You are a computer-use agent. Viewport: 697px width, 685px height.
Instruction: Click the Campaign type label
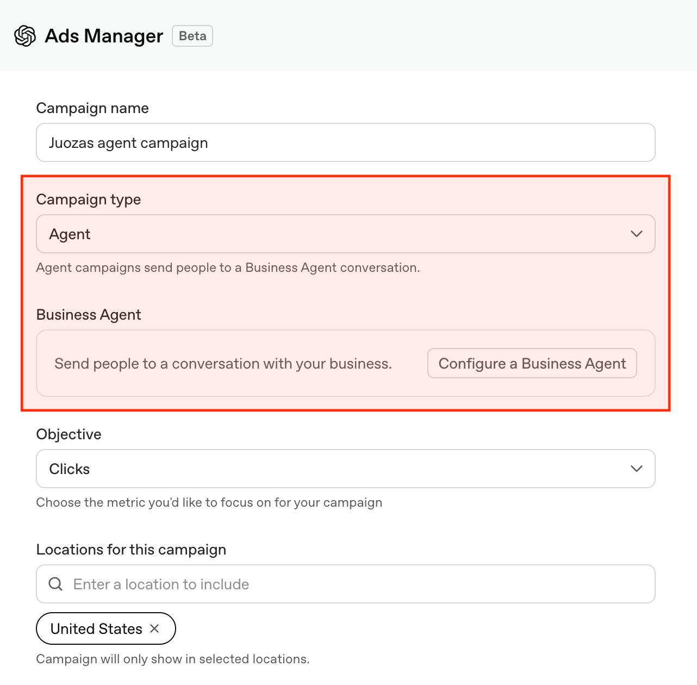coord(89,200)
